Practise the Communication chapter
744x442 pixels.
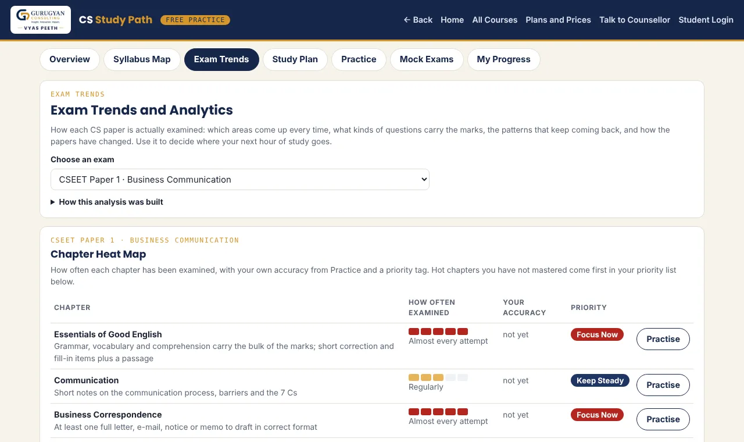[663, 385]
